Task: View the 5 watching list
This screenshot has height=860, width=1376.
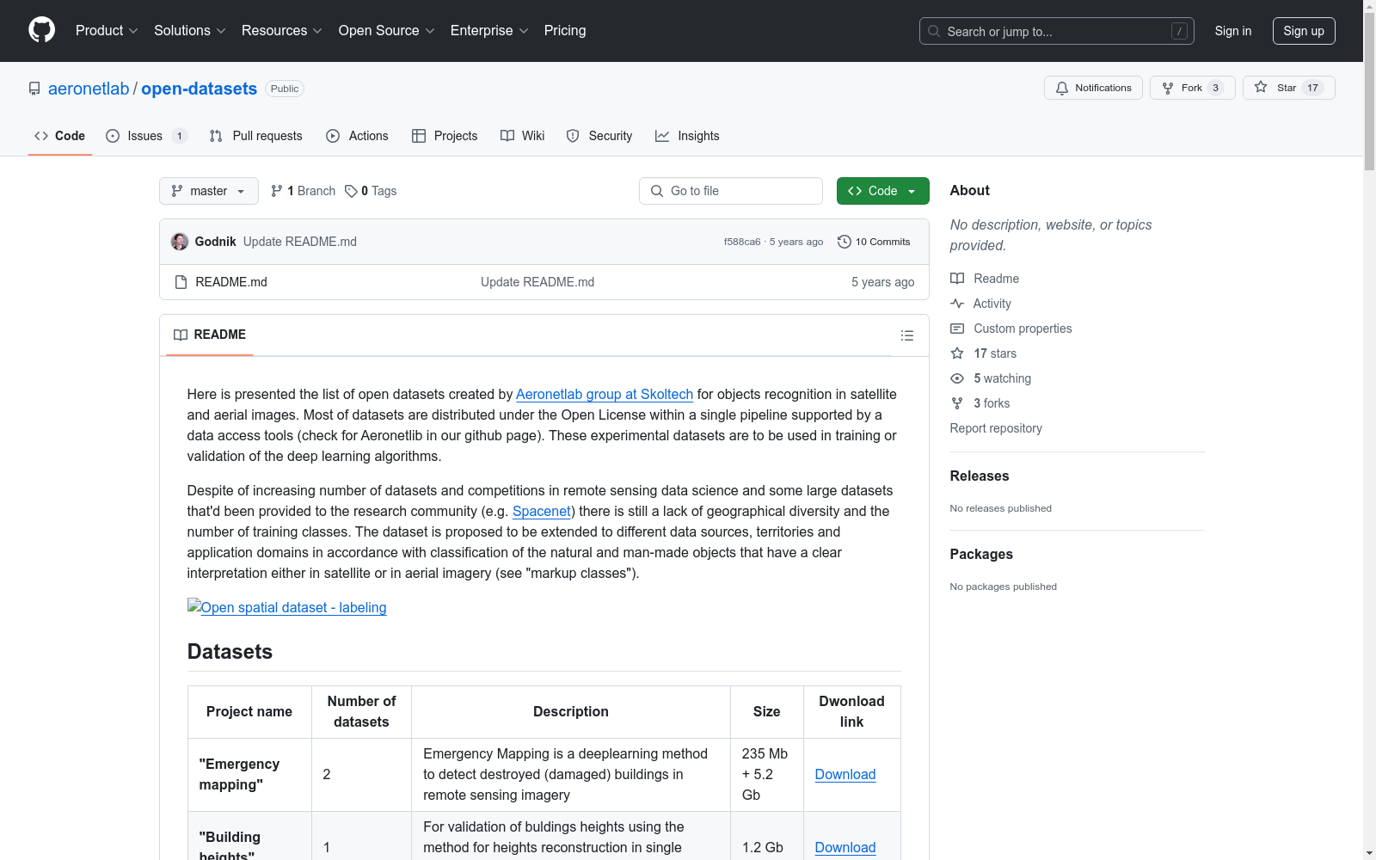Action: pyautogui.click(x=991, y=378)
